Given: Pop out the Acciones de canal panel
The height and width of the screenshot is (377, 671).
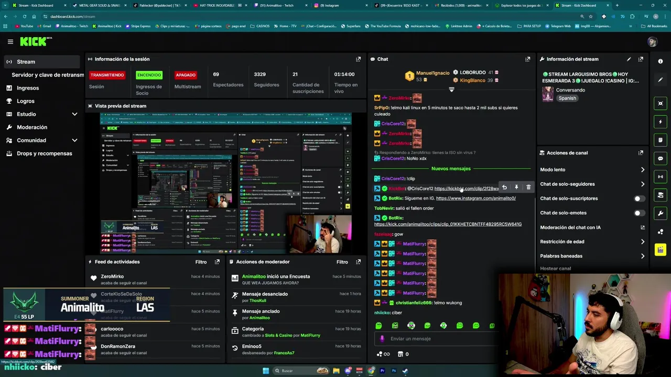Looking at the screenshot, I should pos(641,153).
